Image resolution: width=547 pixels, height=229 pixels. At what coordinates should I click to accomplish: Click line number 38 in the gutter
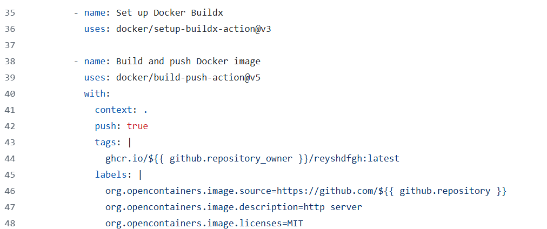coord(10,62)
